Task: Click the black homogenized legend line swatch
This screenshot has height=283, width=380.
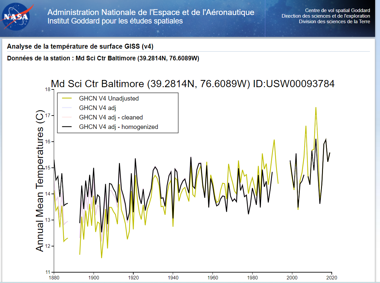Action: pos(67,127)
